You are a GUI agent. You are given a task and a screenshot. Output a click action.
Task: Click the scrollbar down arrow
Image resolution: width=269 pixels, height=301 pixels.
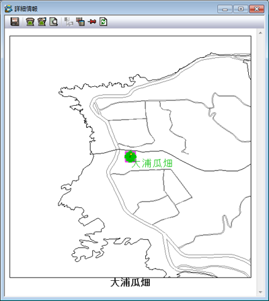260,292
